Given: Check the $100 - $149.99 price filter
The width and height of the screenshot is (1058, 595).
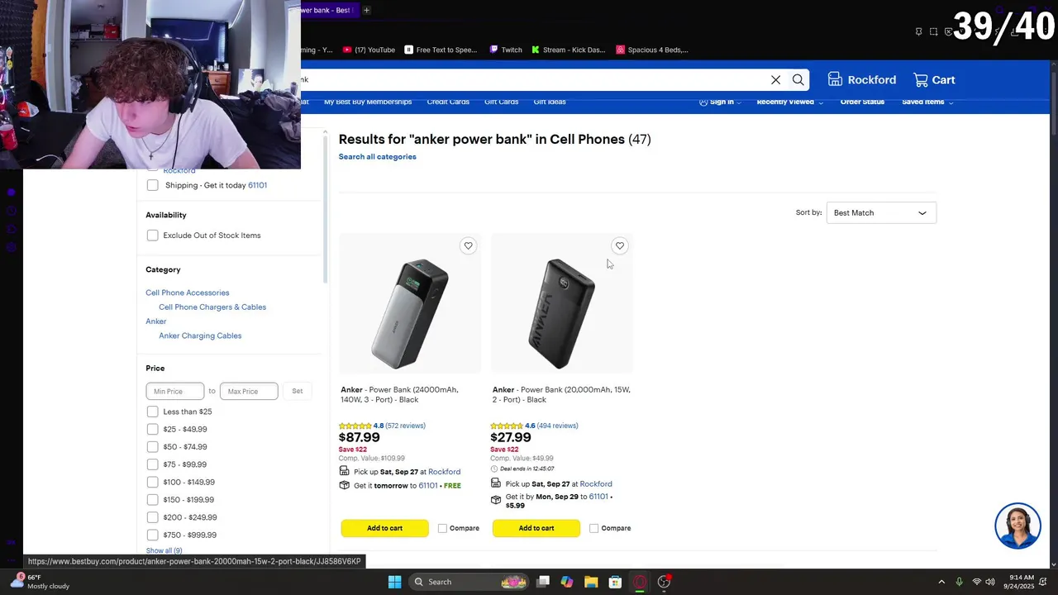Looking at the screenshot, I should pyautogui.click(x=152, y=482).
